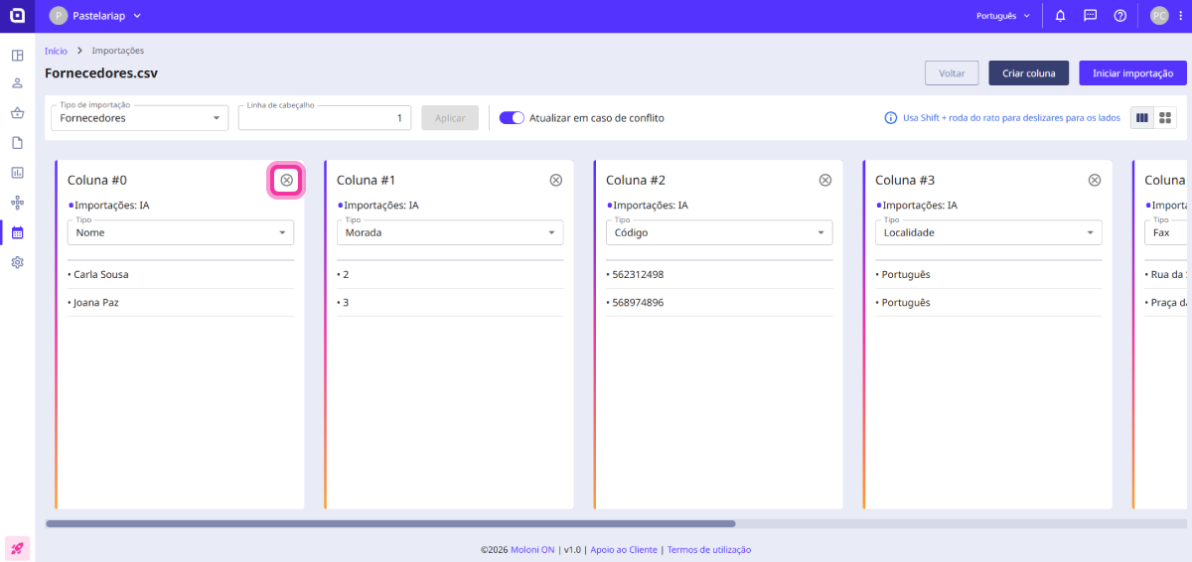The width and height of the screenshot is (1192, 562).
Task: Click the P company avatar icon
Action: click(59, 16)
